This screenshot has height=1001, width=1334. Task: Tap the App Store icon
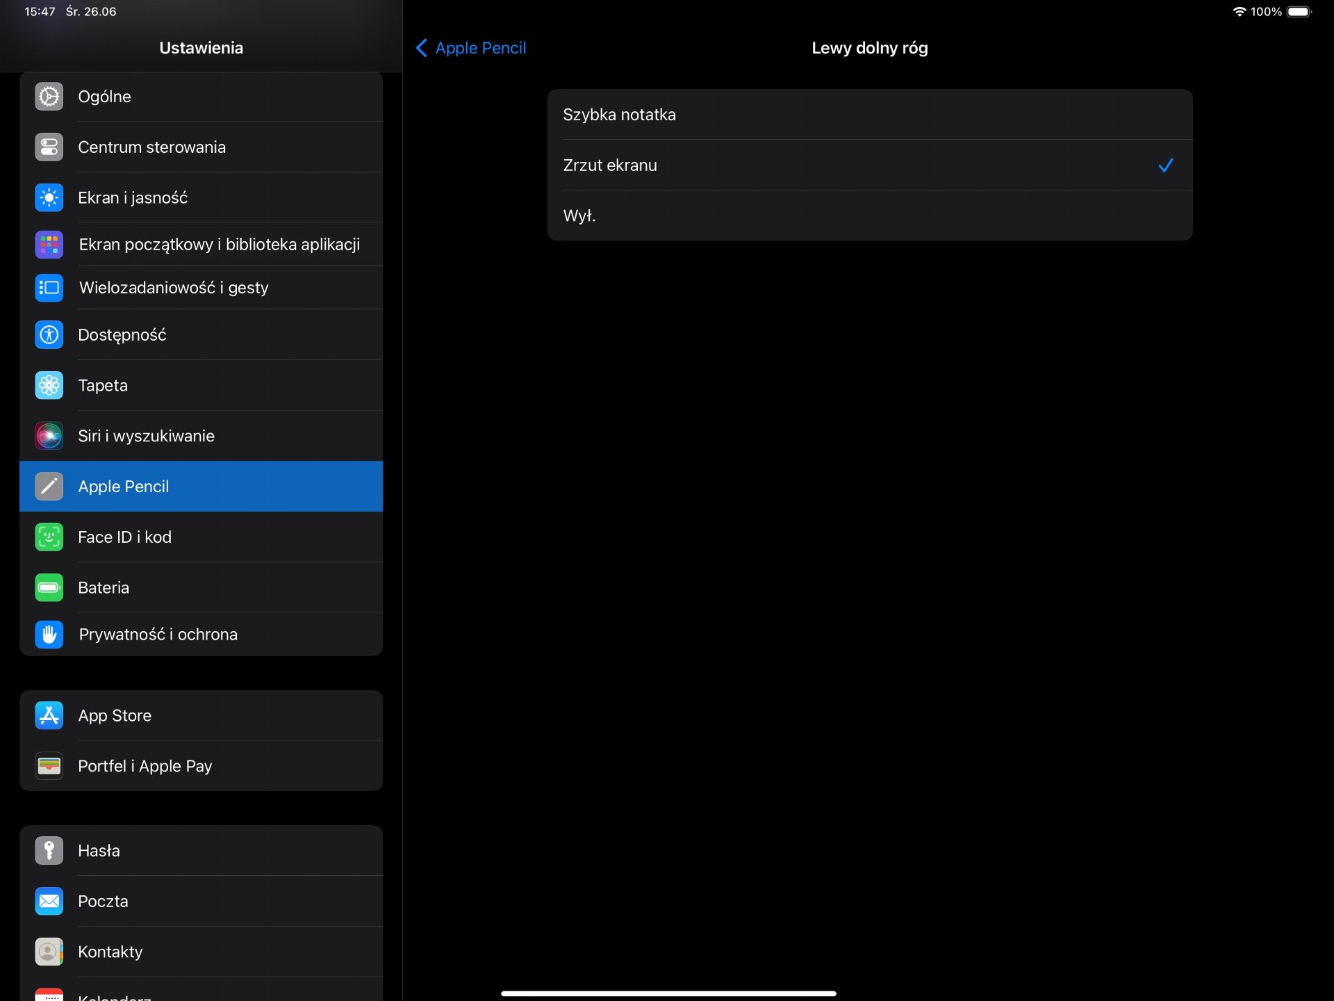[x=49, y=716]
